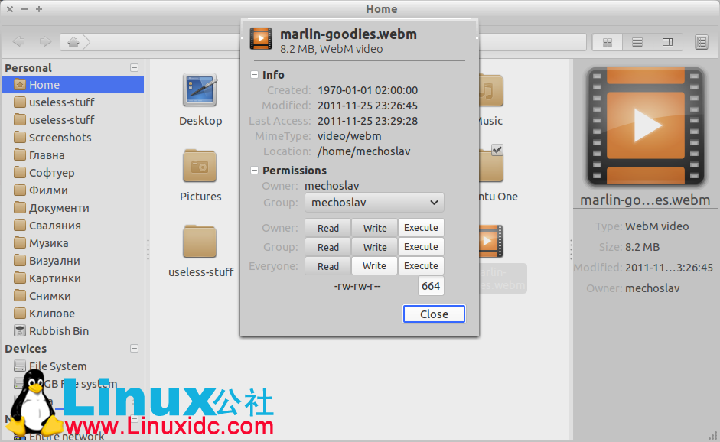The width and height of the screenshot is (720, 442).
Task: Open the Desktop folder icon
Action: [200, 91]
